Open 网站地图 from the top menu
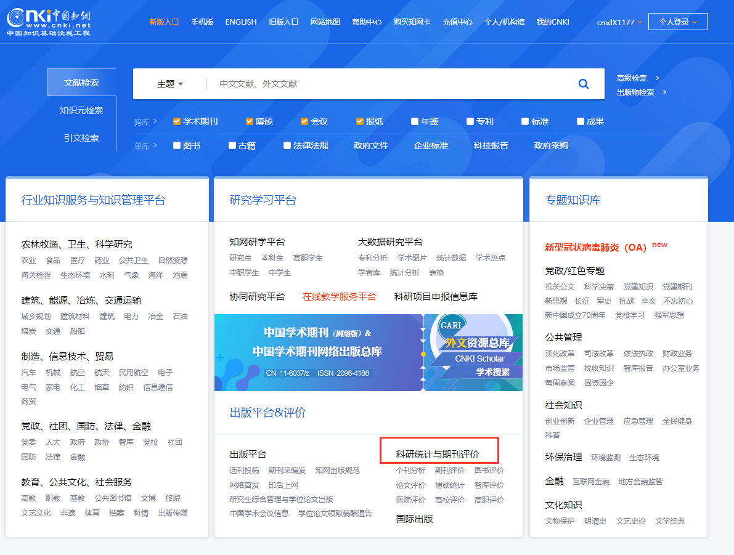 point(325,22)
